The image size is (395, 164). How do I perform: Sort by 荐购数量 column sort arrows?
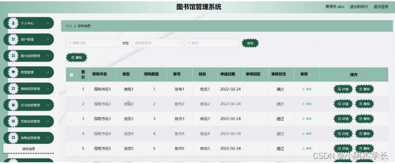click(161, 75)
